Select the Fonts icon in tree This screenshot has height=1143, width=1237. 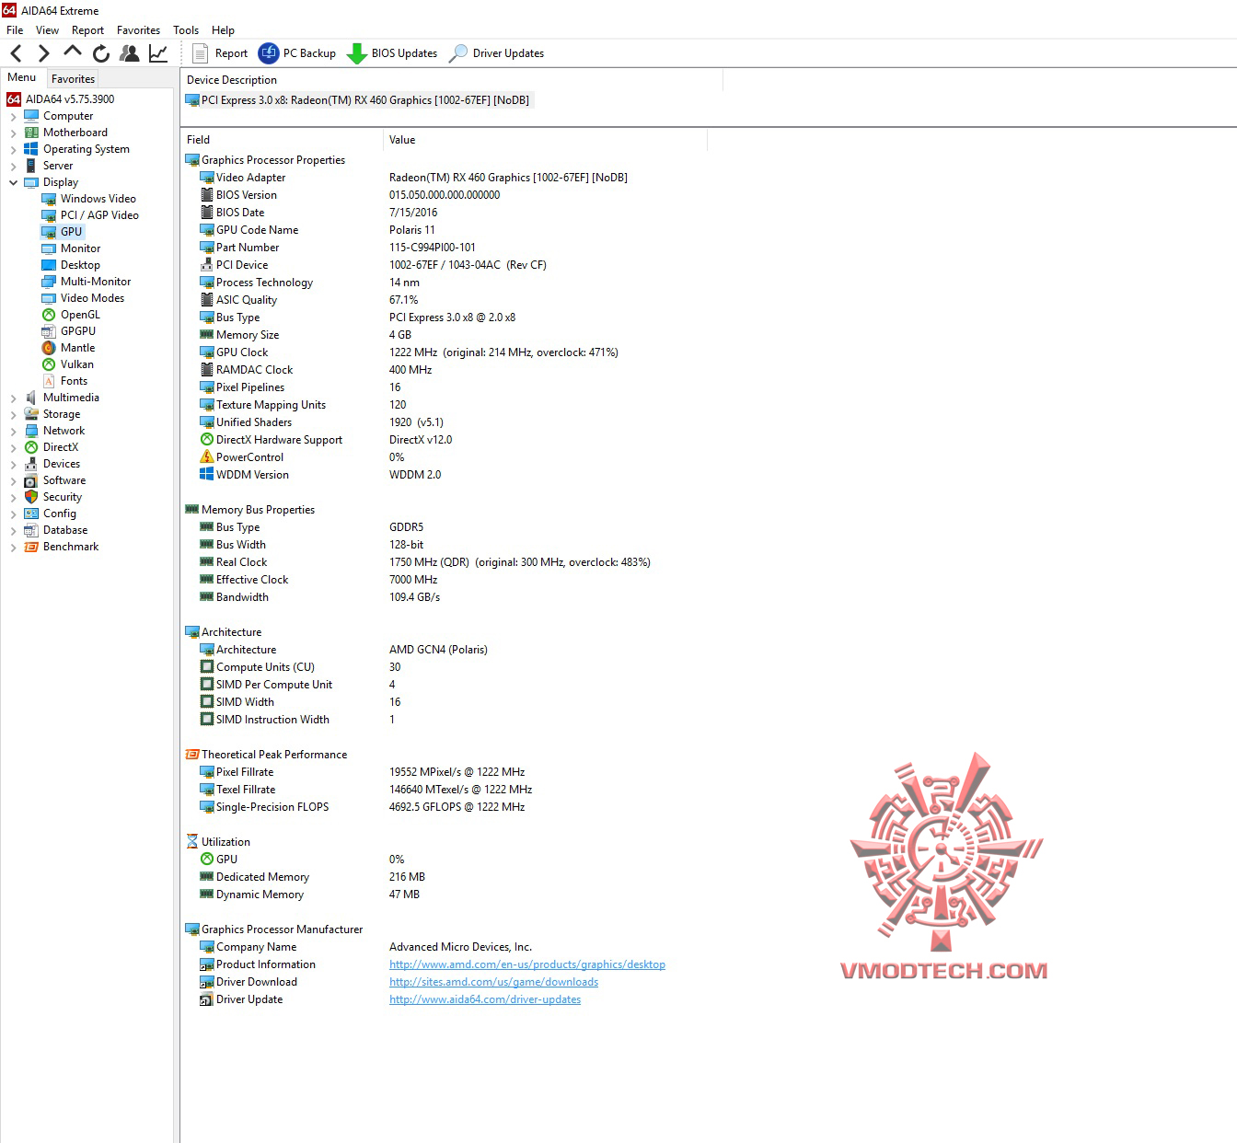pos(50,381)
